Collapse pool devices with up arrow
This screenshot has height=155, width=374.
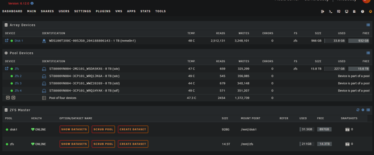click(x=13, y=97)
